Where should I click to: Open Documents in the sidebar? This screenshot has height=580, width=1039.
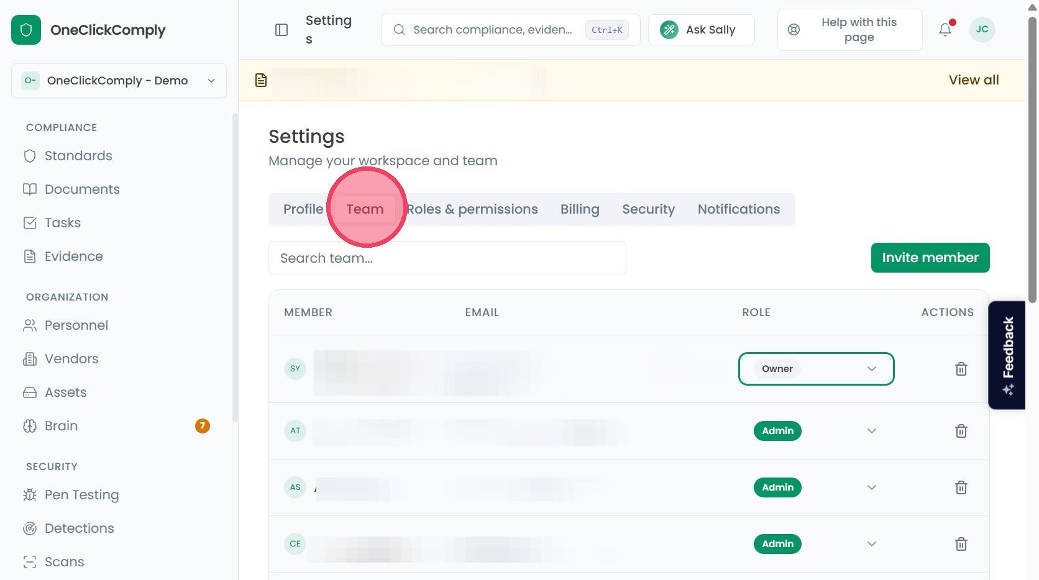[x=82, y=189]
